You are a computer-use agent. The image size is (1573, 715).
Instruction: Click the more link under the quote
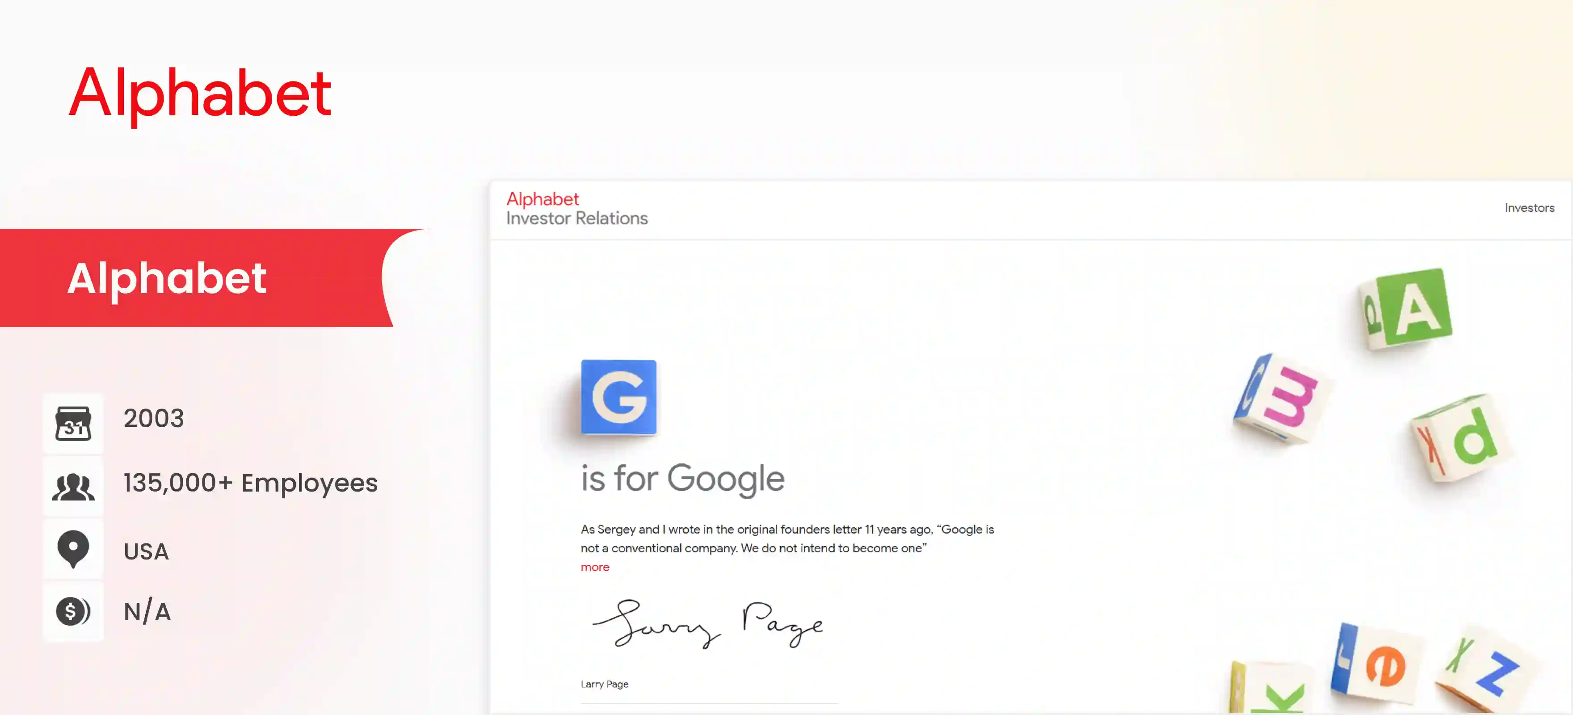click(x=594, y=567)
